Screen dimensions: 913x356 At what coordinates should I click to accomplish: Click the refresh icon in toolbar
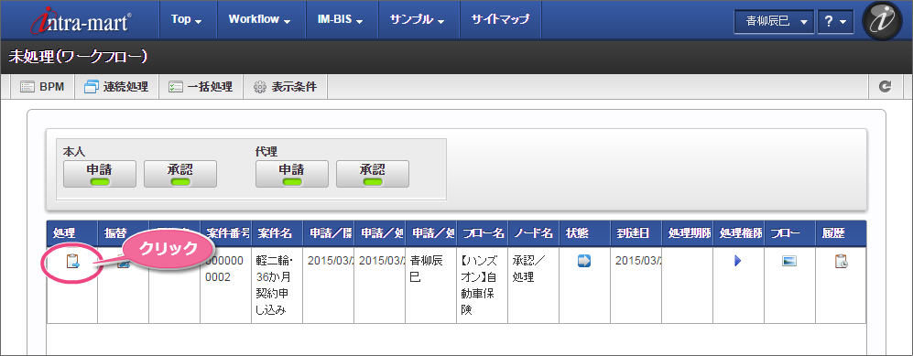pos(886,87)
